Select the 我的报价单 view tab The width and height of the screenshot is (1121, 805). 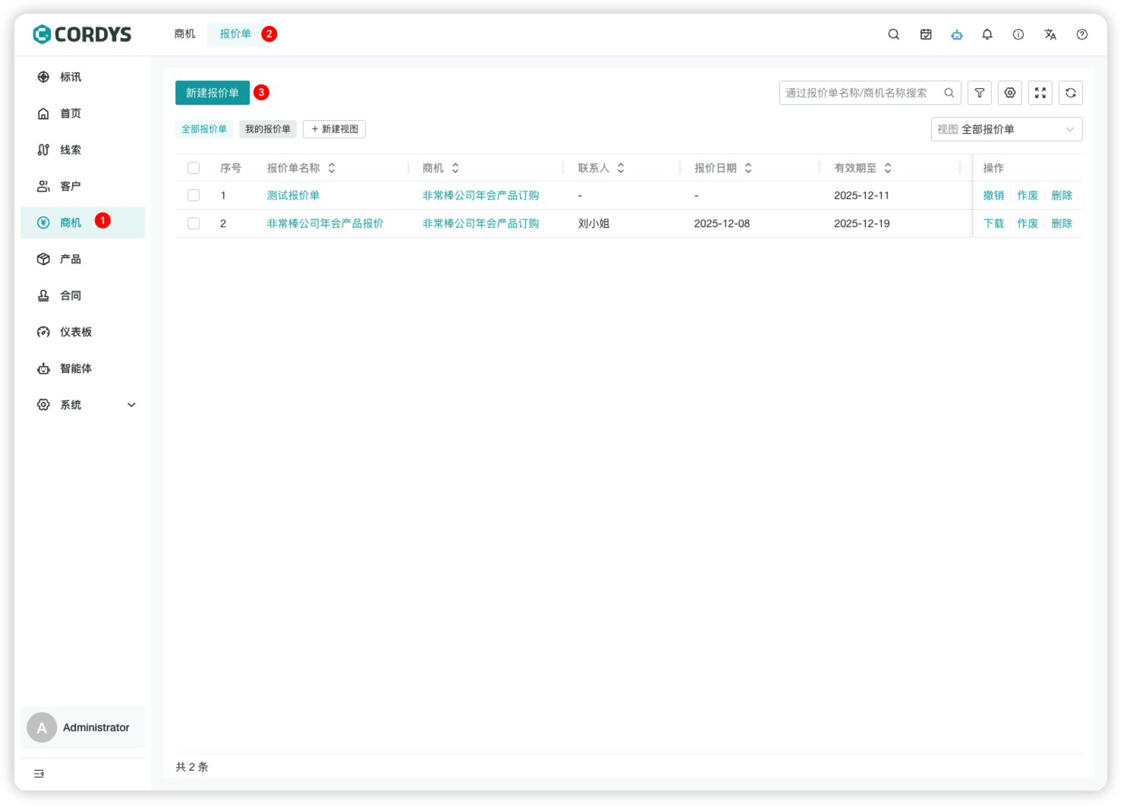267,129
